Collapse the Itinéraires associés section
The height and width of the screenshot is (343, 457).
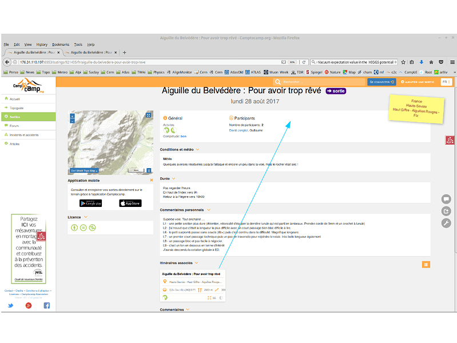tap(196, 263)
